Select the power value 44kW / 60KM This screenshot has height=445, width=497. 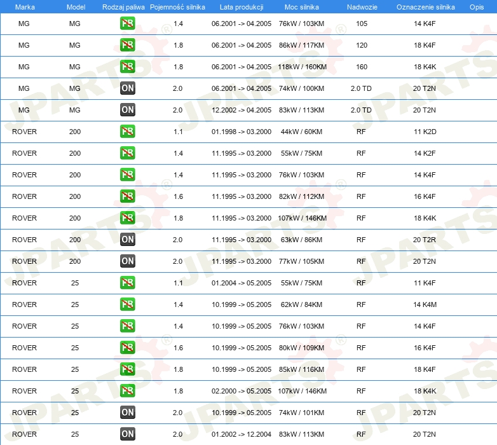tap(301, 132)
